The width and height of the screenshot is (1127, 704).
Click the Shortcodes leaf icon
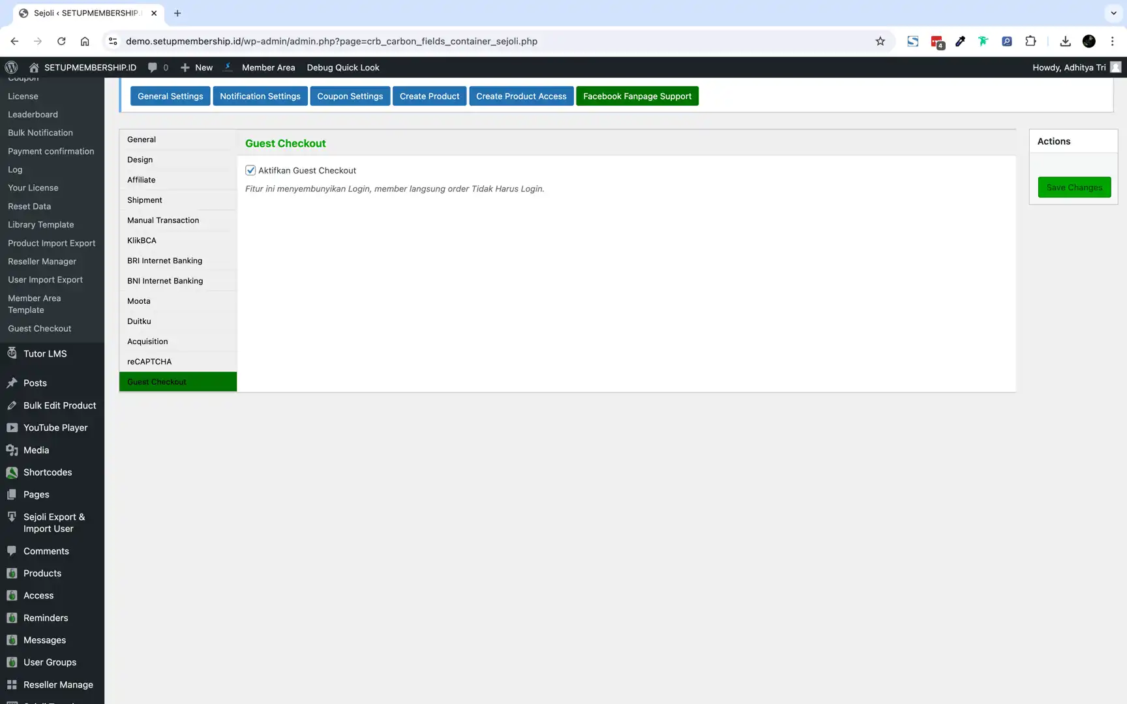(x=12, y=472)
